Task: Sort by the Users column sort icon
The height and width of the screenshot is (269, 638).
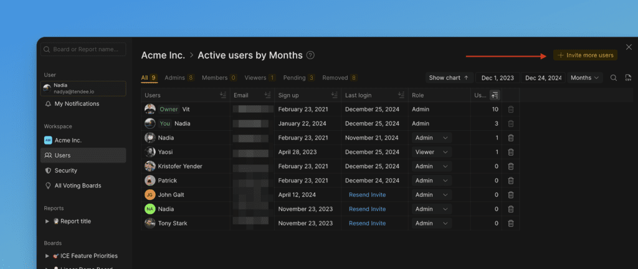Action: (223, 95)
